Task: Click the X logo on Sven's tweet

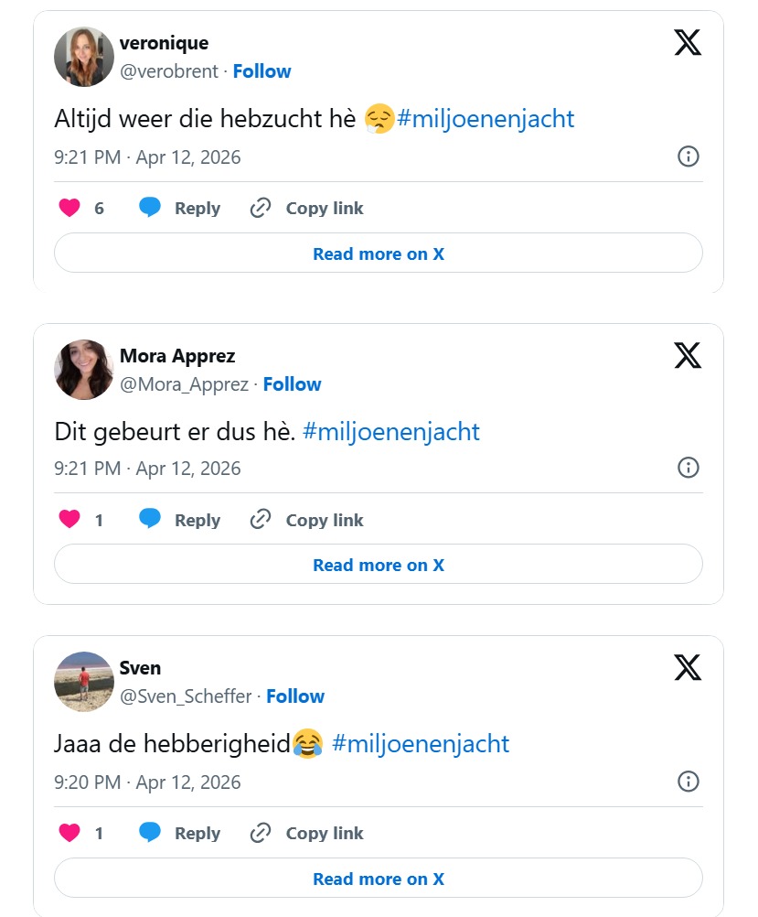Action: [688, 667]
